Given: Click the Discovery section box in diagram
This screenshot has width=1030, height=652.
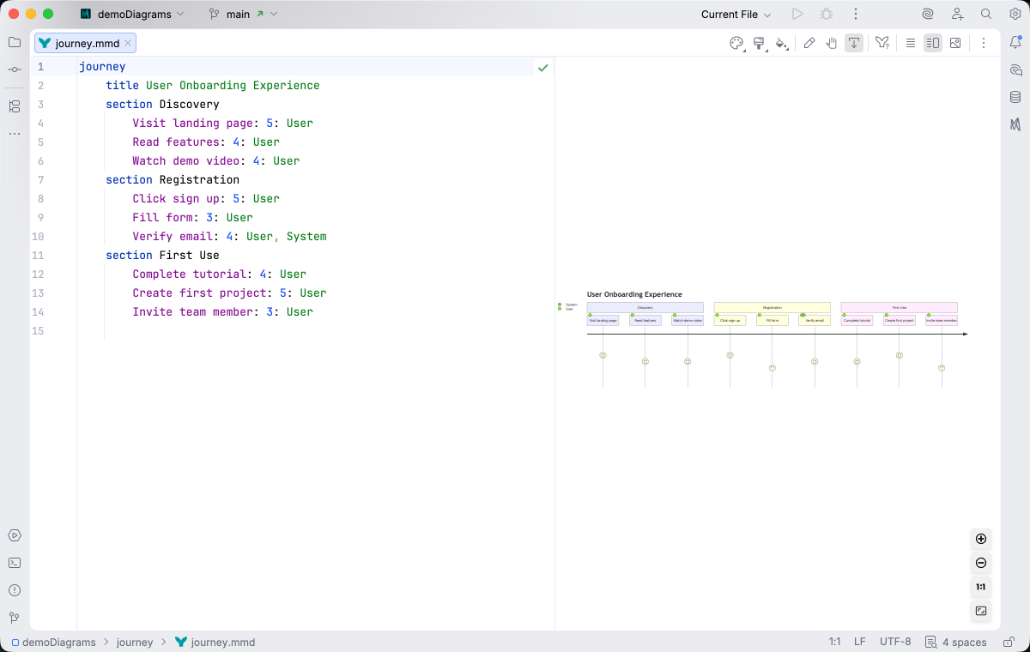Looking at the screenshot, I should point(645,307).
